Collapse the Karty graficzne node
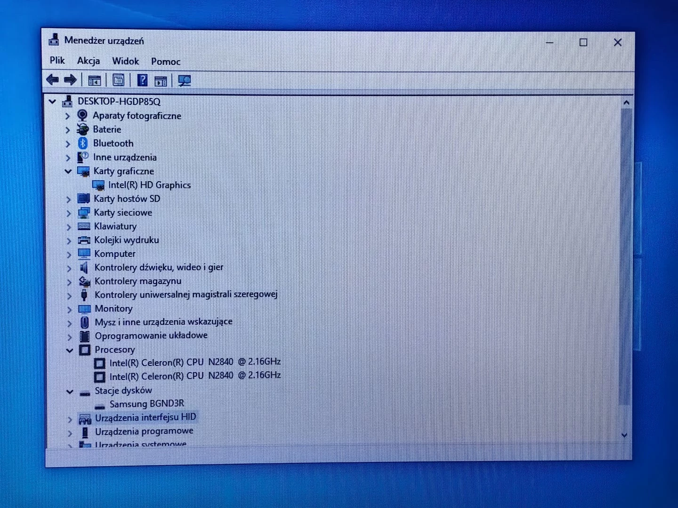The width and height of the screenshot is (678, 508). 68,172
